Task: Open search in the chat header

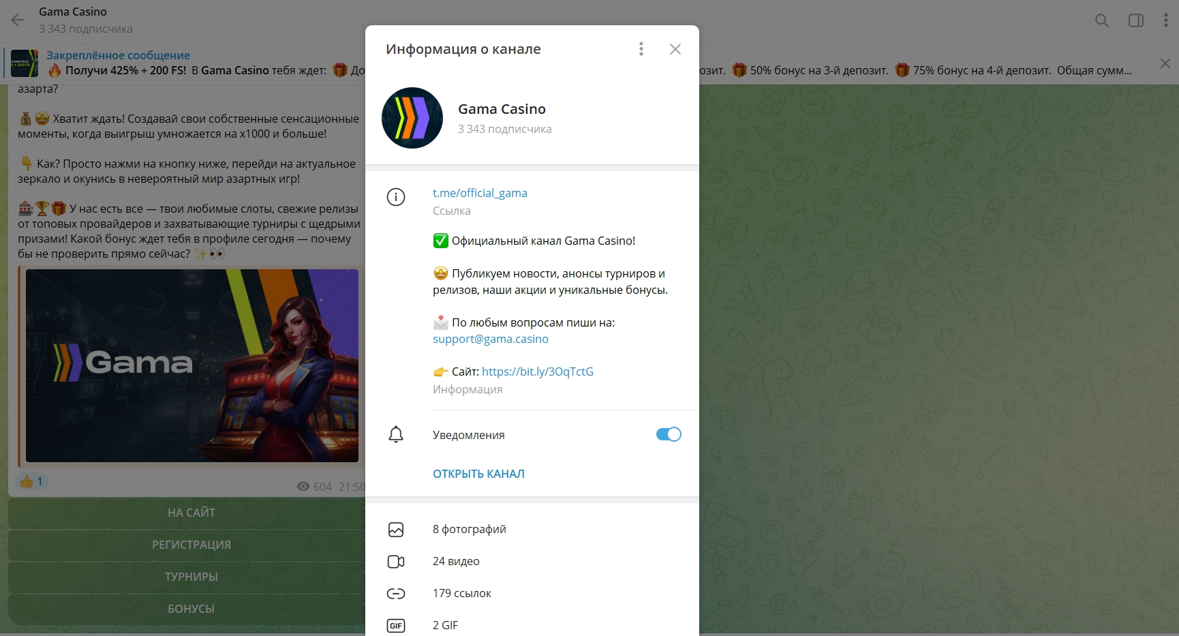Action: coord(1102,20)
